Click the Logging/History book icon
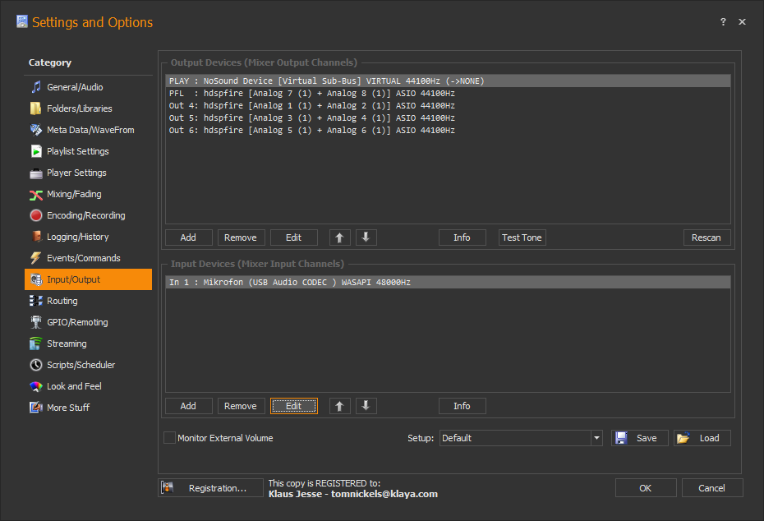This screenshot has height=521, width=764. (x=36, y=237)
